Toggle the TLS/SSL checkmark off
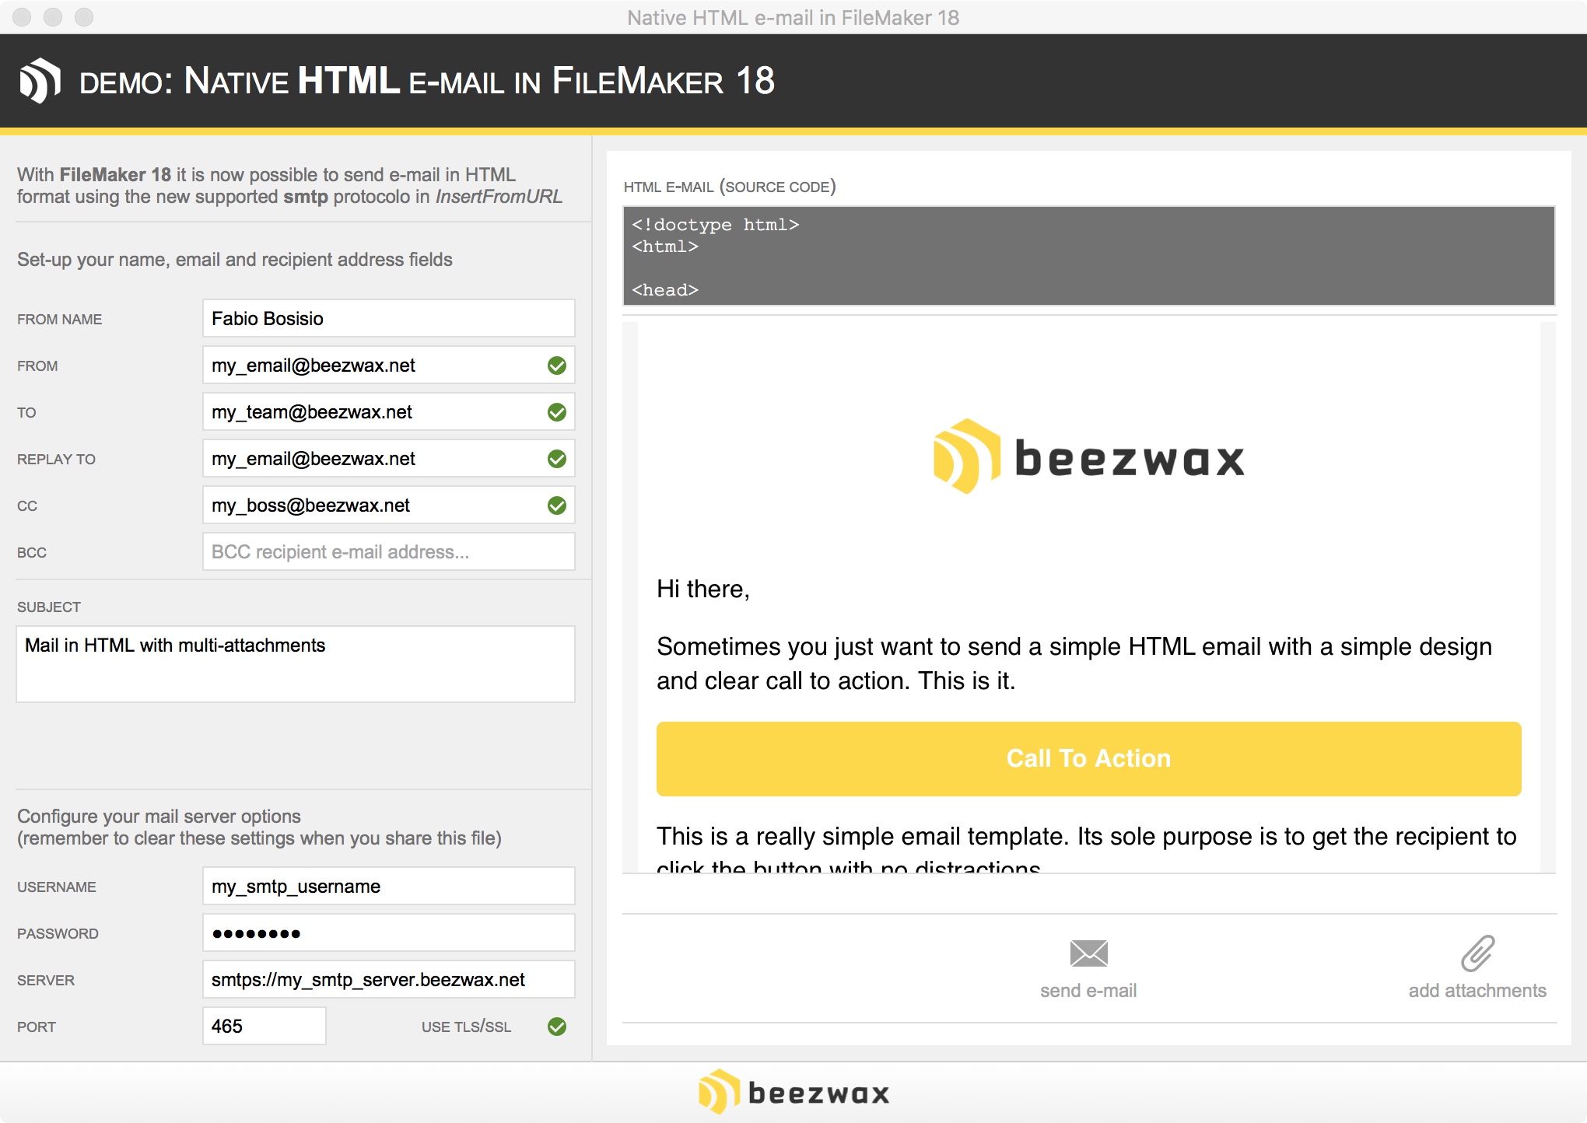The height and width of the screenshot is (1123, 1587). 556,1026
